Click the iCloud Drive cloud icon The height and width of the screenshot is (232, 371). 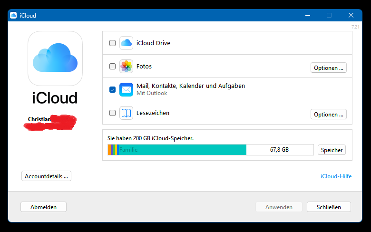[x=126, y=43]
